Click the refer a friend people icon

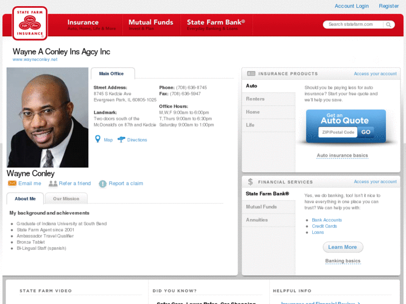(x=53, y=184)
